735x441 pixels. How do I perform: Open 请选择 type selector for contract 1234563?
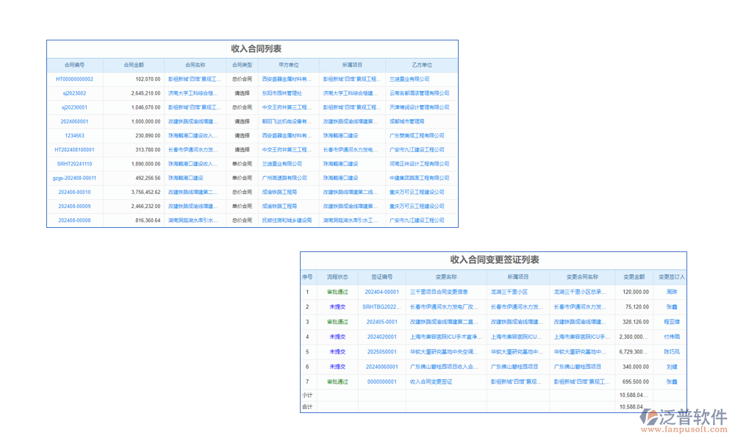point(242,136)
